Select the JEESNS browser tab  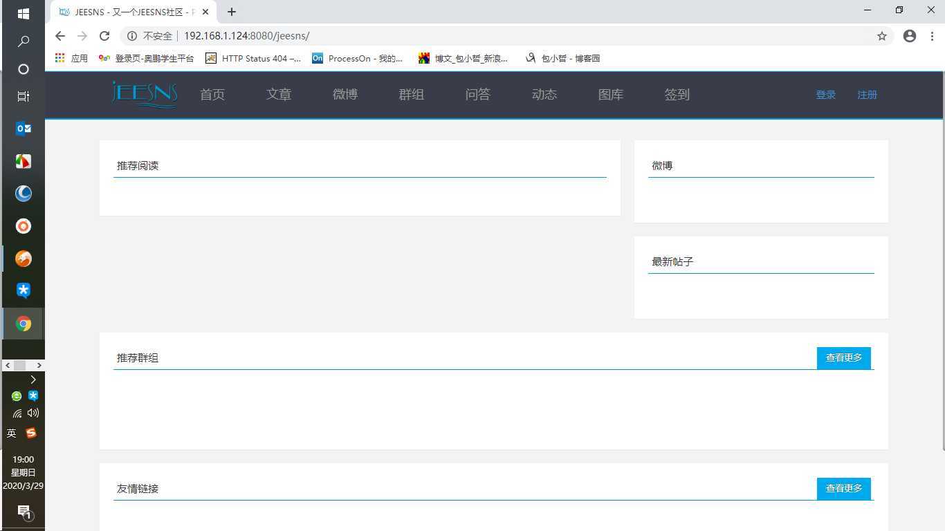(134, 12)
